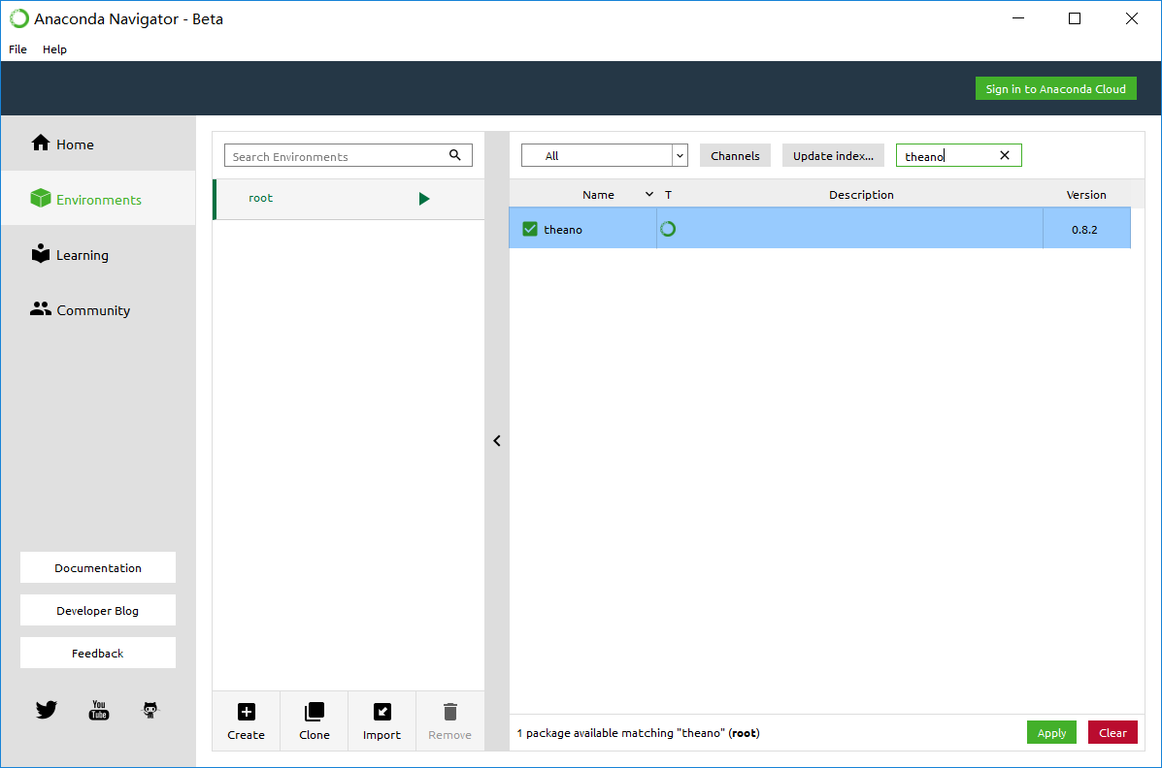Image resolution: width=1162 pixels, height=768 pixels.
Task: Select the root environment
Action: point(349,199)
